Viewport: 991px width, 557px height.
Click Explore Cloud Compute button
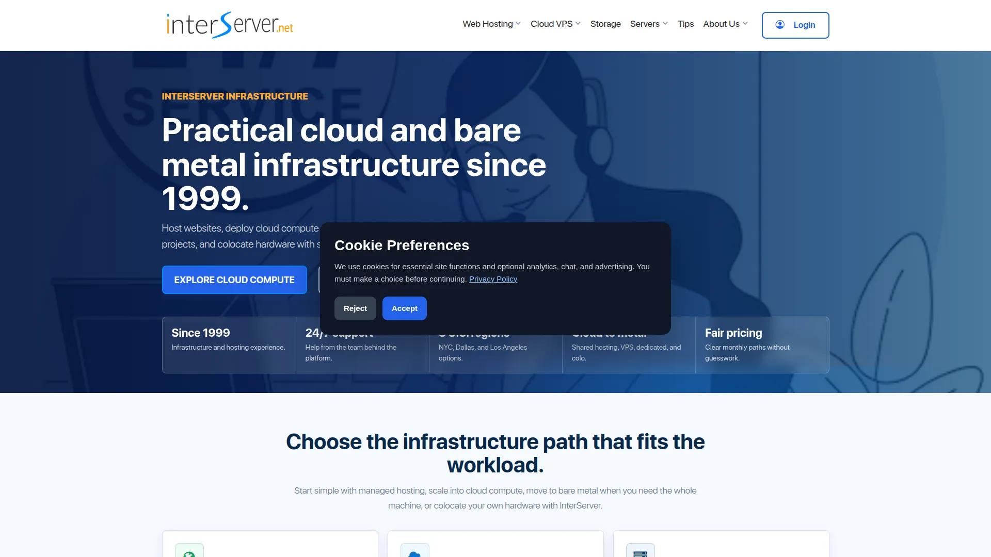234,280
